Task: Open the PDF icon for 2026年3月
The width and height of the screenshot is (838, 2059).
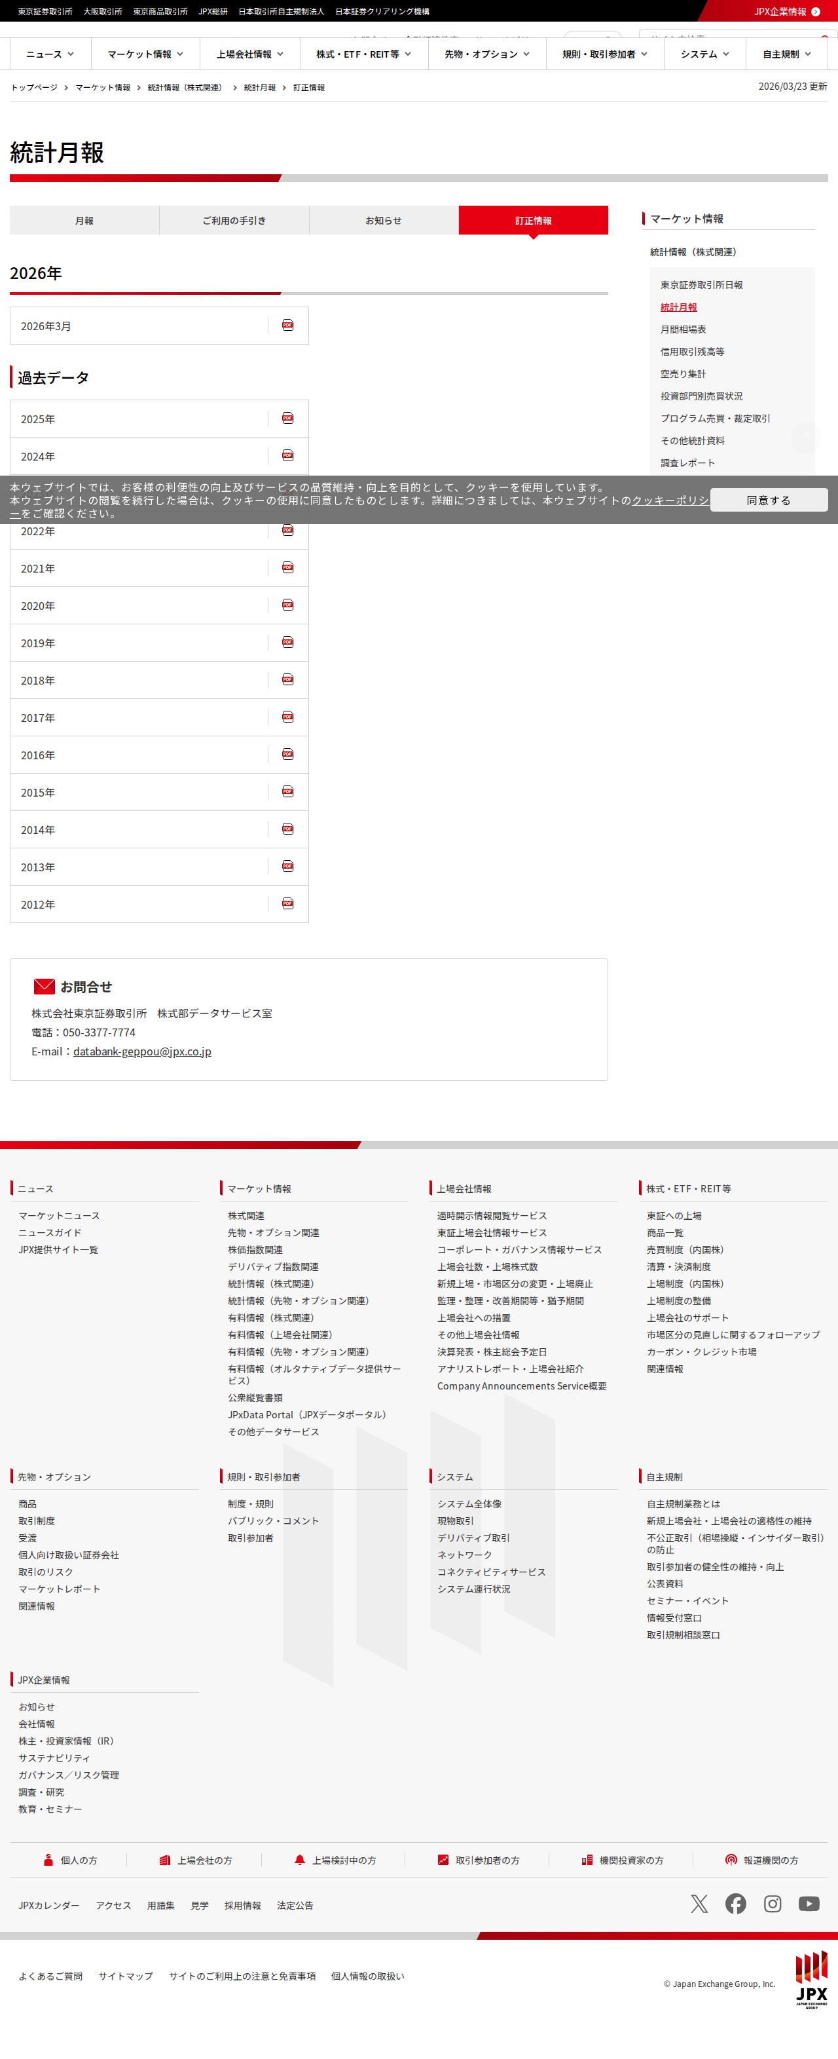Action: click(287, 326)
